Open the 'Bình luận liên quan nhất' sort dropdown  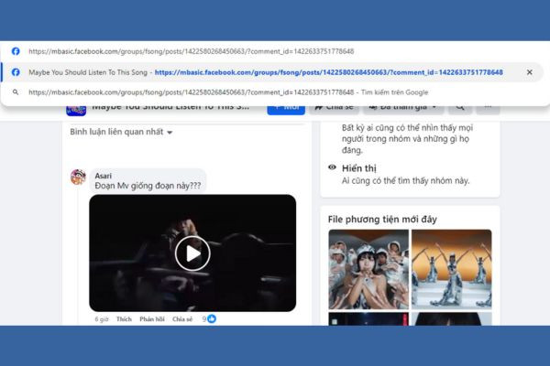point(121,132)
